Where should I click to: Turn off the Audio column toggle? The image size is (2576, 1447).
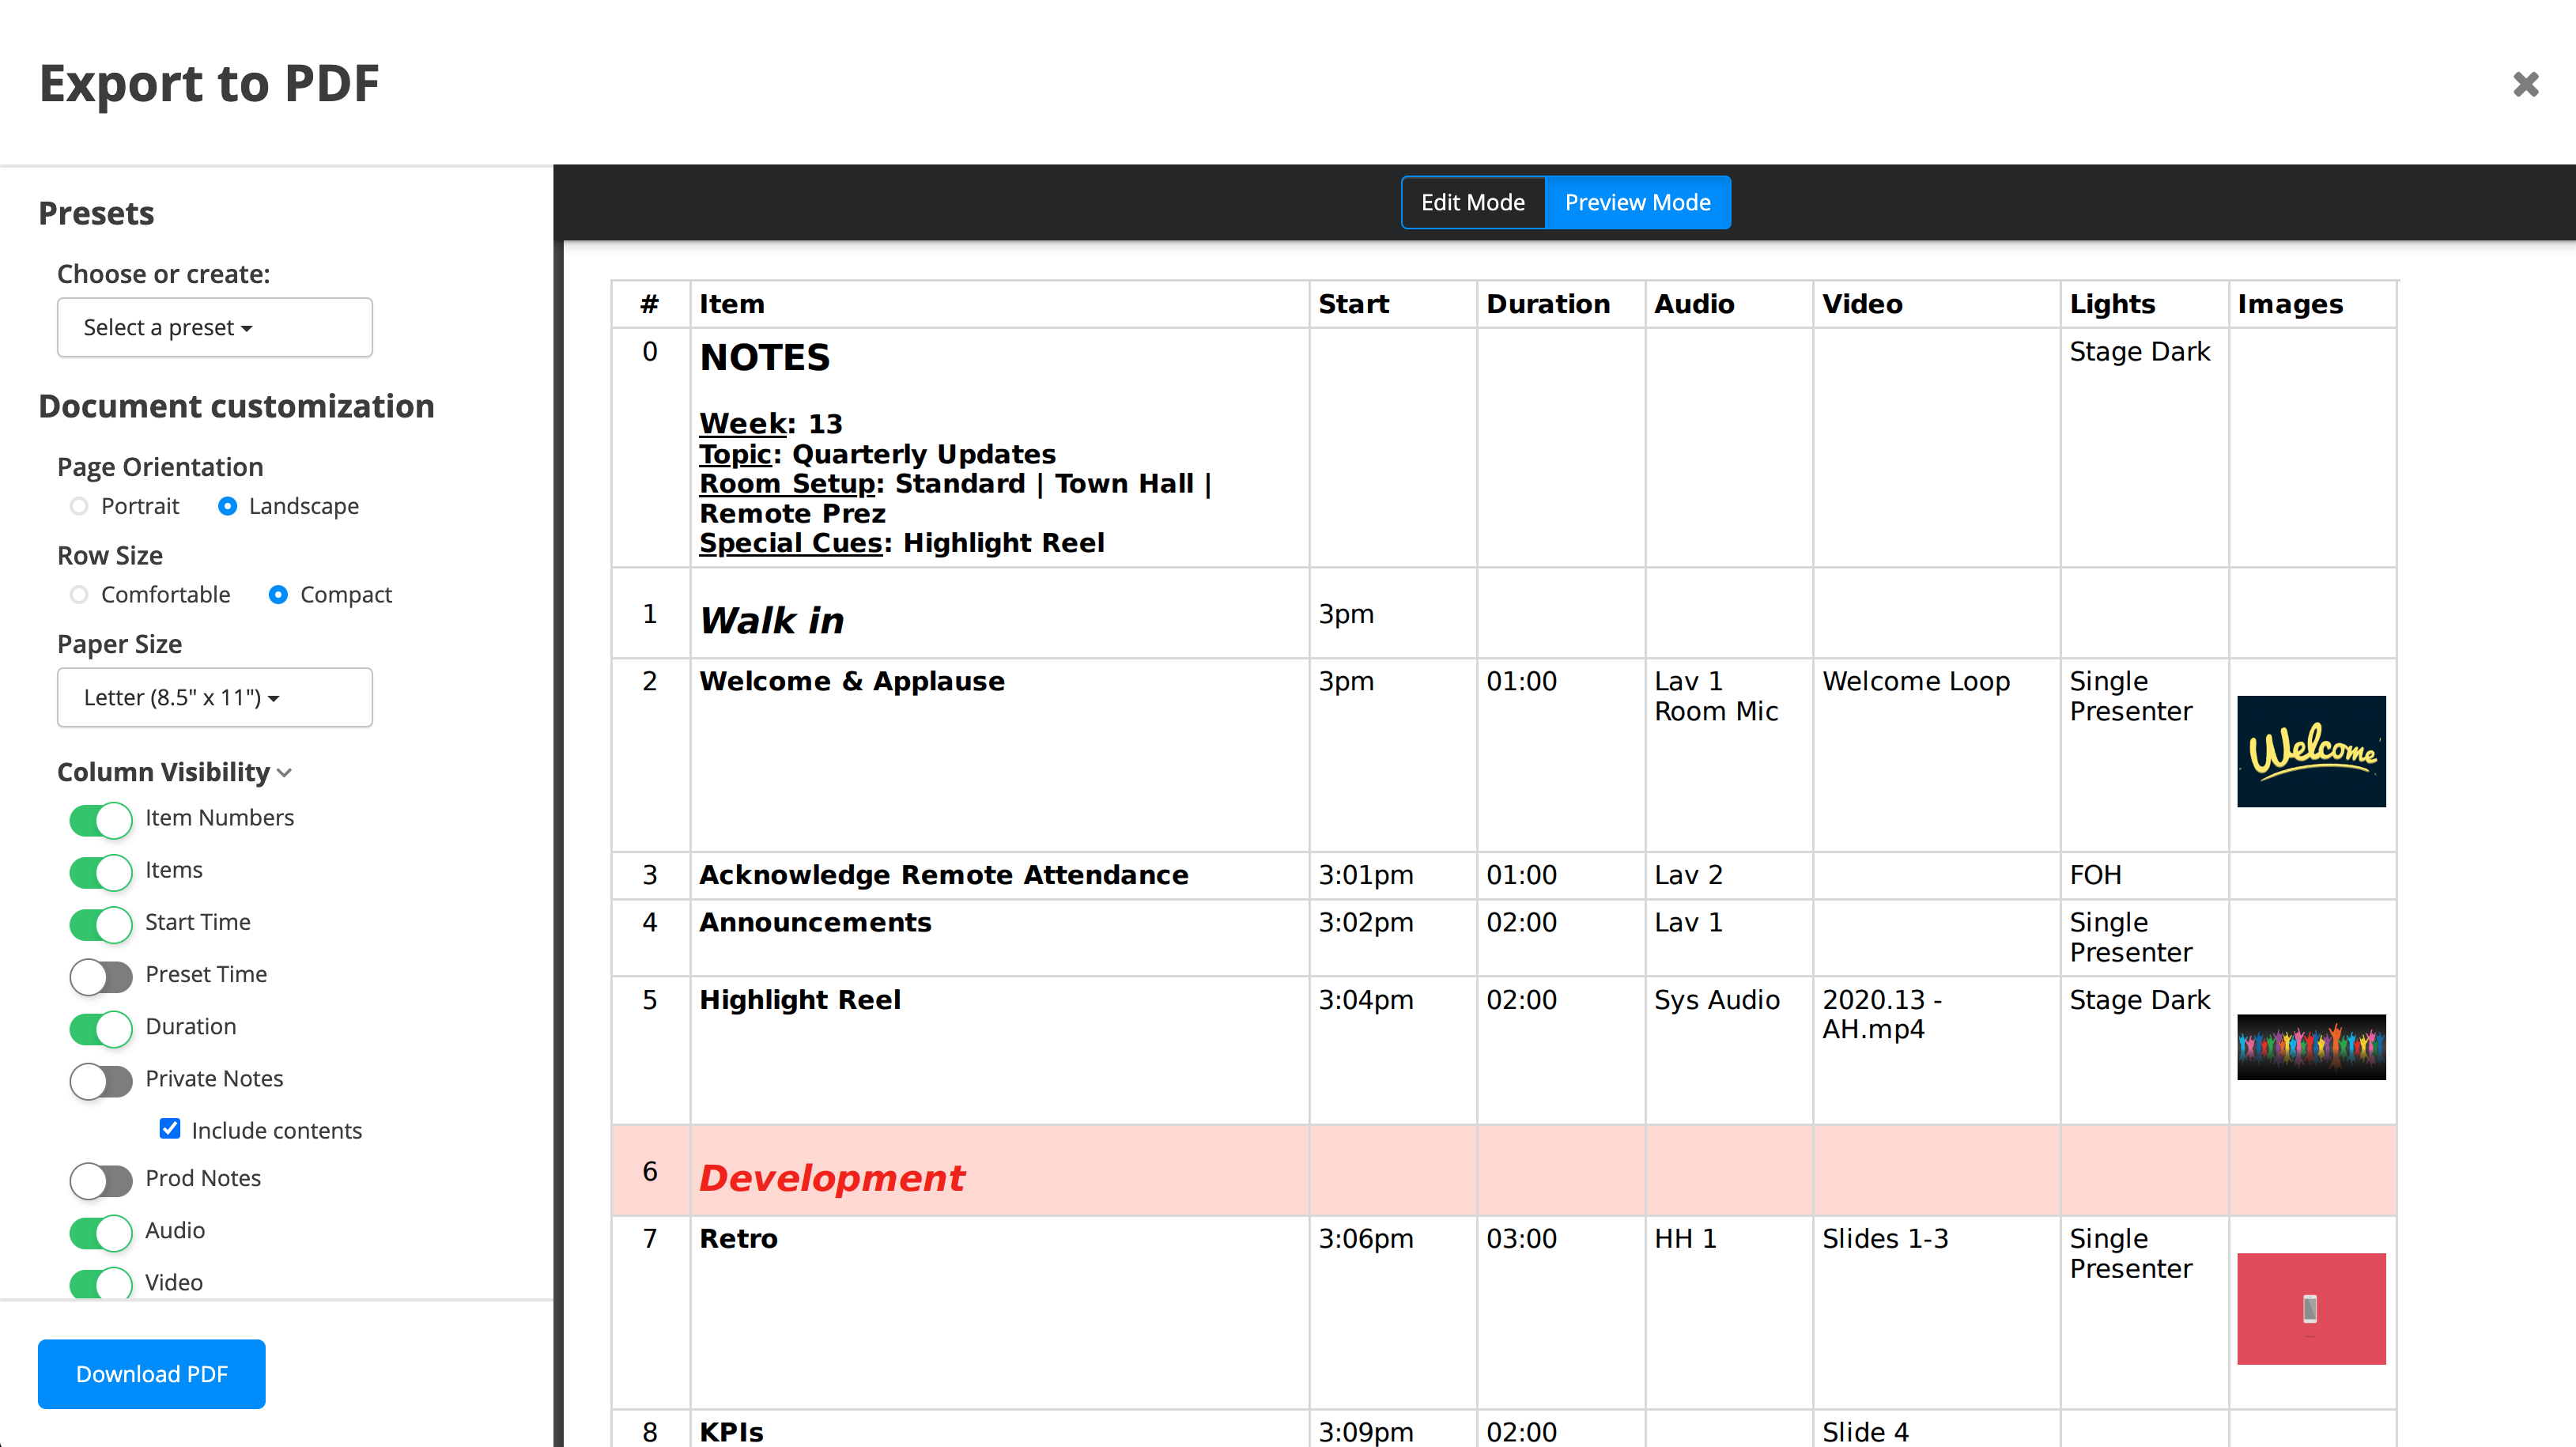pos(100,1232)
